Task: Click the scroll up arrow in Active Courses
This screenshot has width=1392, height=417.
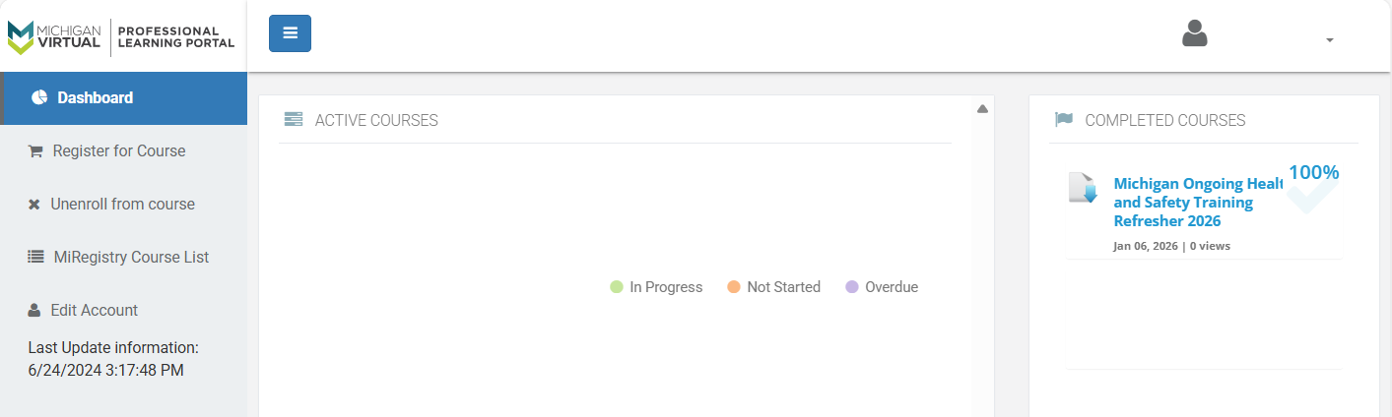Action: 982,109
